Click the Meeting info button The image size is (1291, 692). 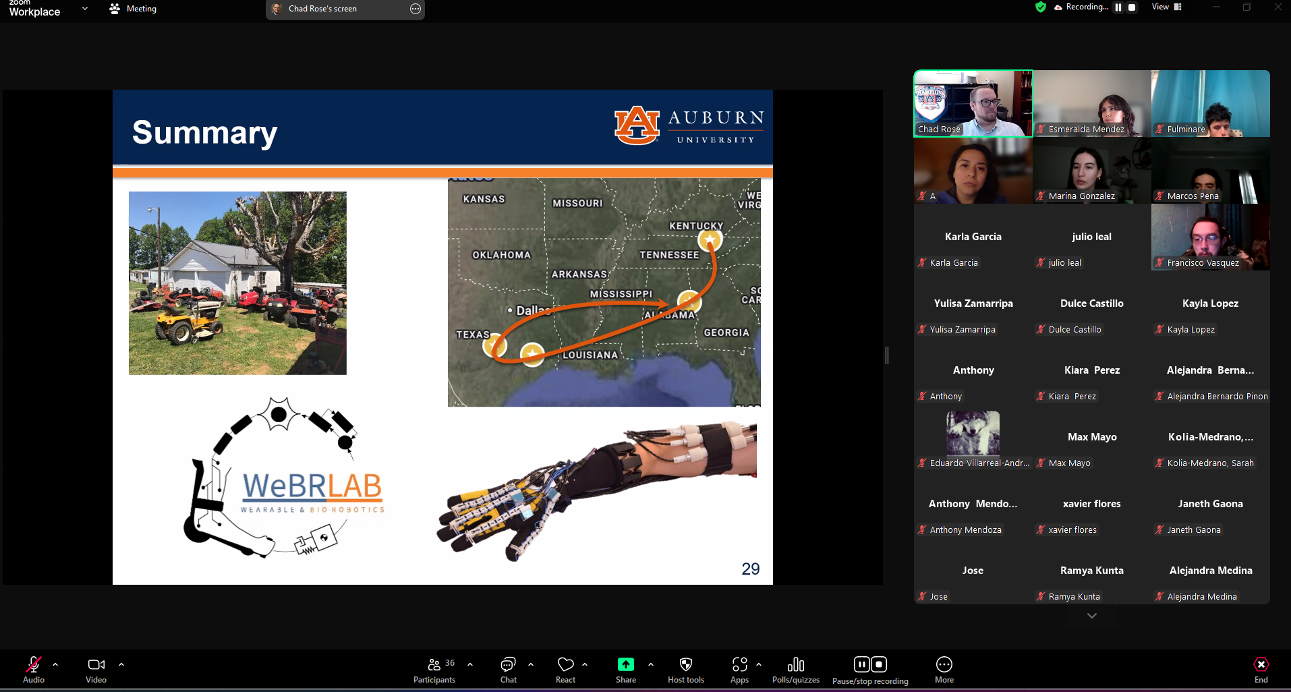[133, 9]
